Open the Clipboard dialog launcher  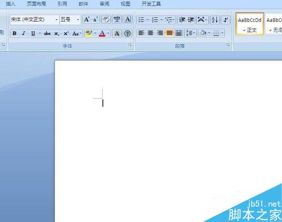(x=3, y=45)
